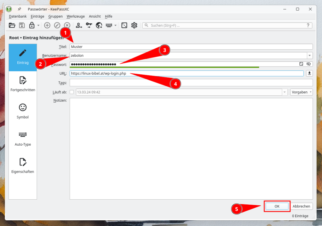The image size is (322, 226).
Task: Maximize the KeePassXC window
Action: point(297,9)
